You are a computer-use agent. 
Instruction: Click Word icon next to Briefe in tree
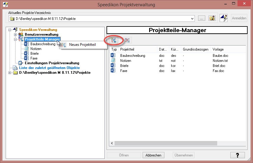pos(26,54)
